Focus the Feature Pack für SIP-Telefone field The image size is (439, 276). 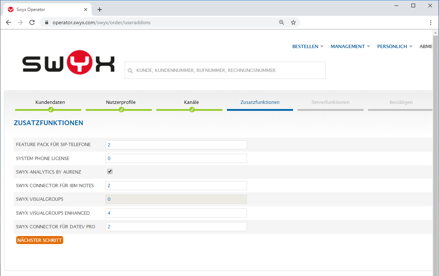[x=176, y=145]
